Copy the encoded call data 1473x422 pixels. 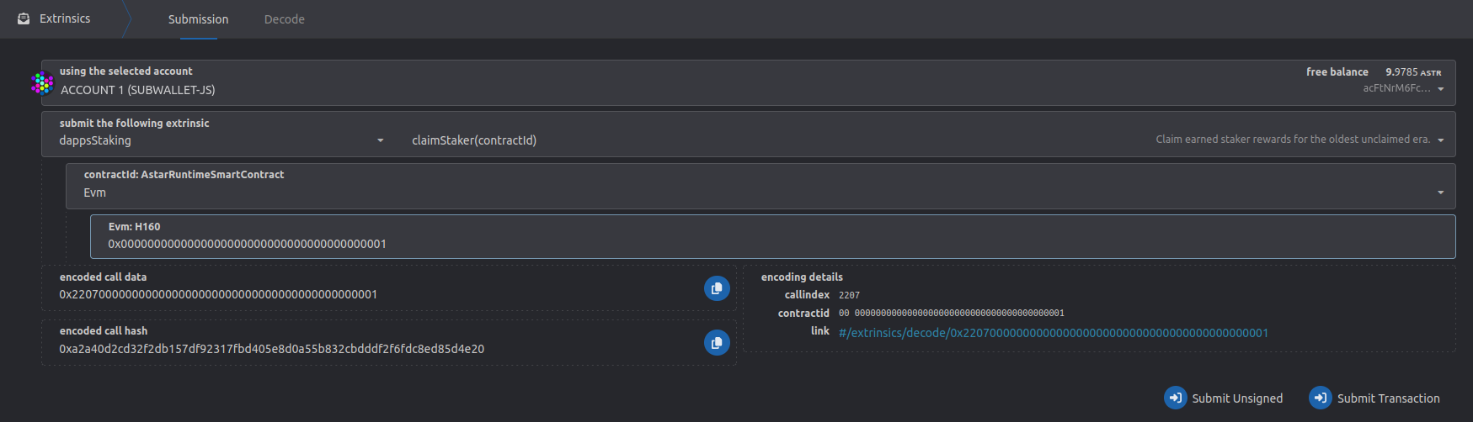(716, 288)
